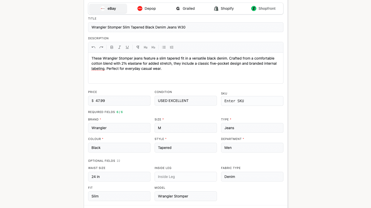The image size is (371, 208).
Task: Apply paragraph style in description editor
Action: tap(138, 47)
